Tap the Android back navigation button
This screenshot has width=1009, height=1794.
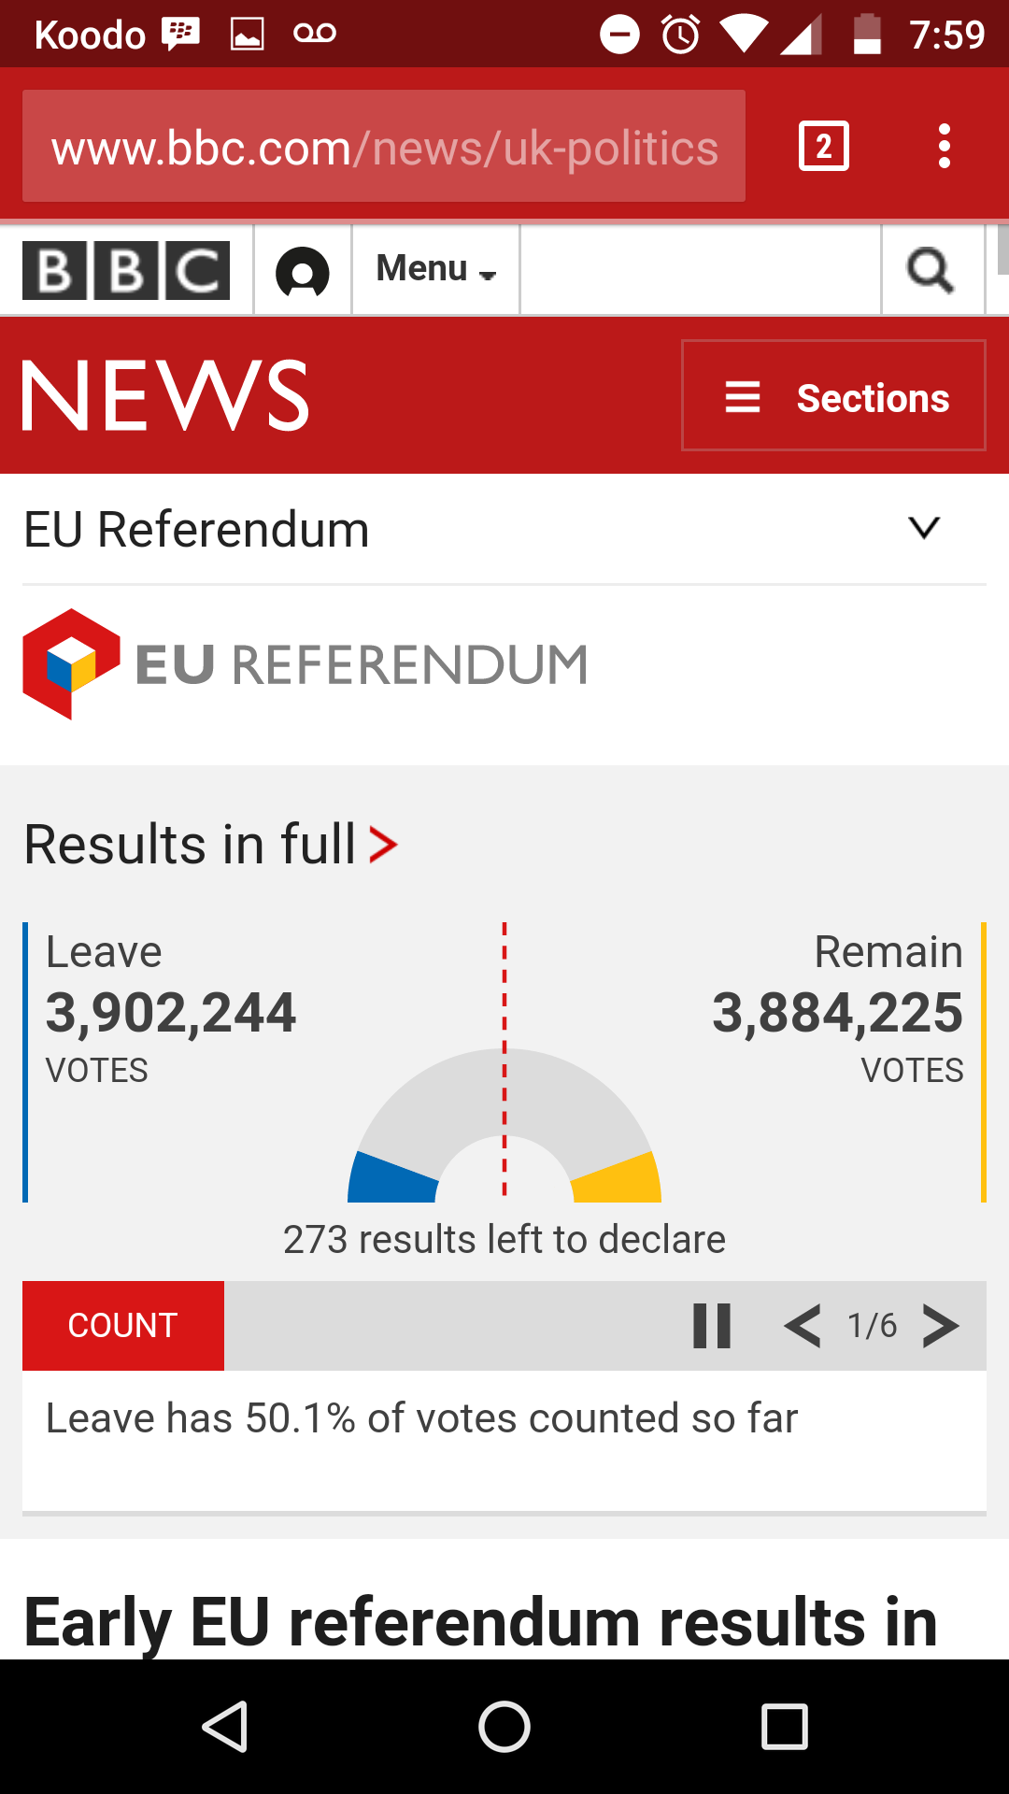224,1727
